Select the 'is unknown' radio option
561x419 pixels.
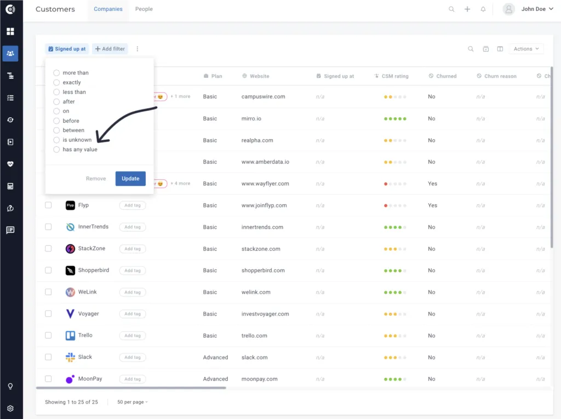(56, 140)
